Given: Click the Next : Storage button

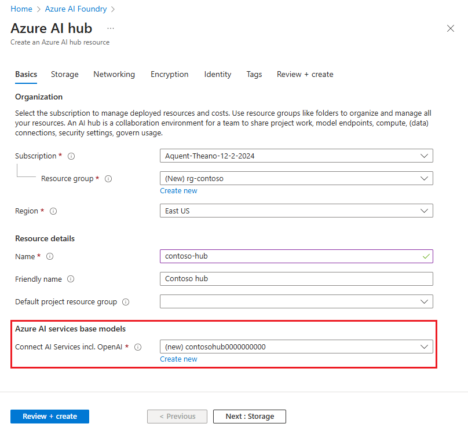Looking at the screenshot, I should point(250,417).
